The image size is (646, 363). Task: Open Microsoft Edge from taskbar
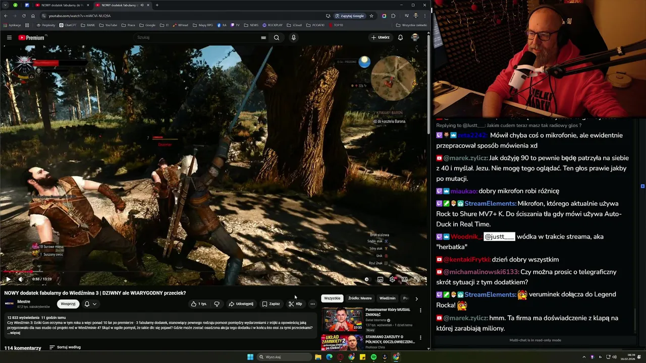click(x=329, y=357)
